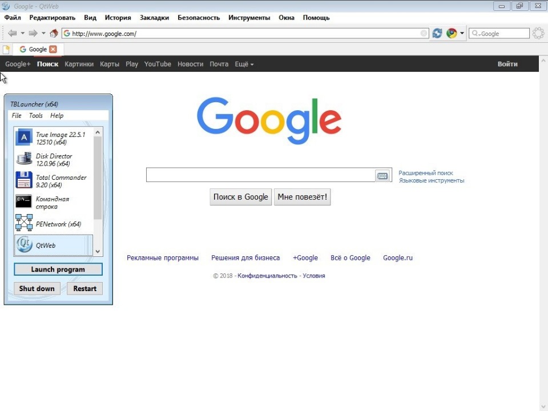Viewport: 548px width, 411px height.
Task: Close the Google tab
Action: [x=53, y=49]
